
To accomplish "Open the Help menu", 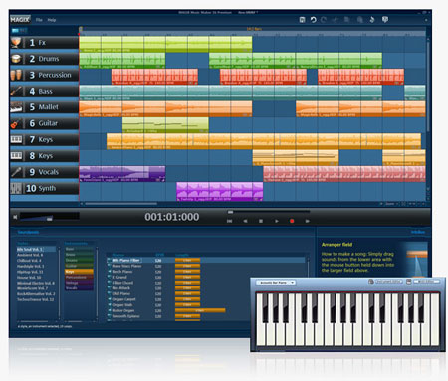I will click(x=52, y=20).
